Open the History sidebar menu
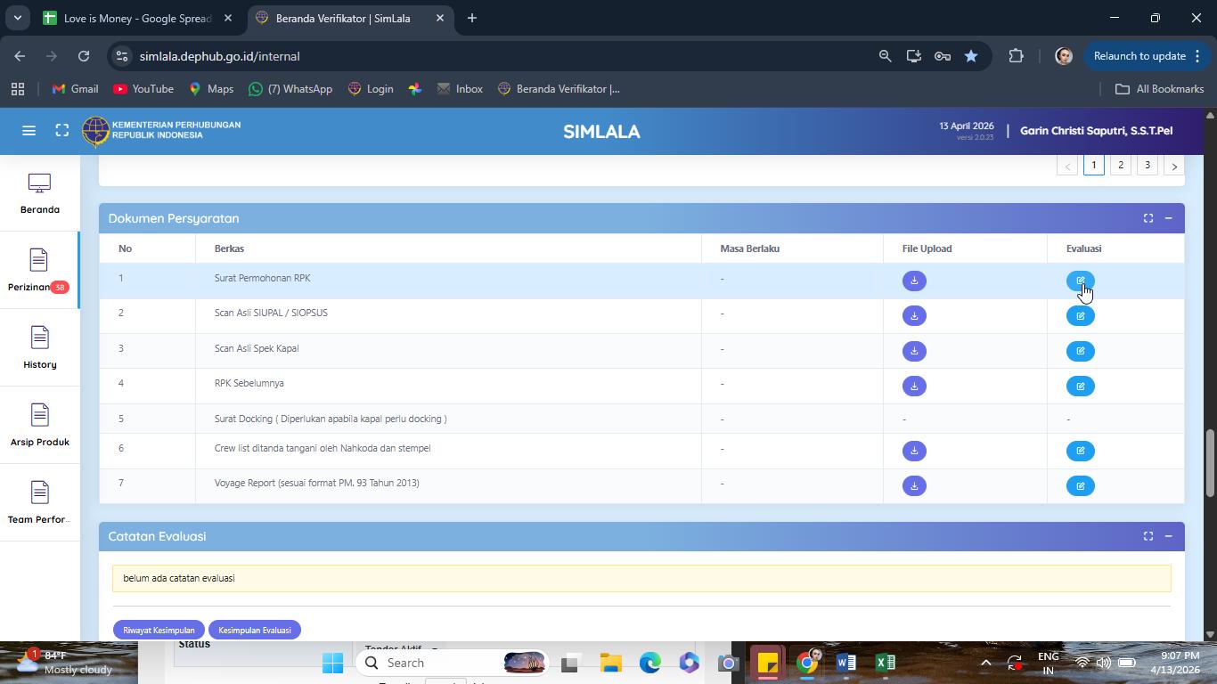 click(39, 348)
